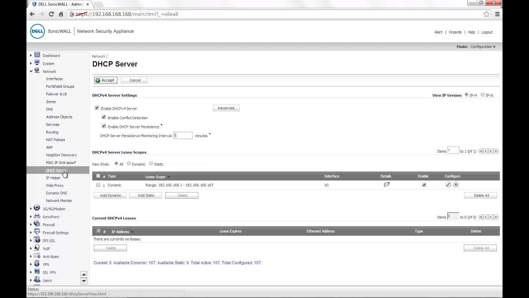Open the Firewall Settings icon
Screen dimensions: 529x298
tap(37, 232)
